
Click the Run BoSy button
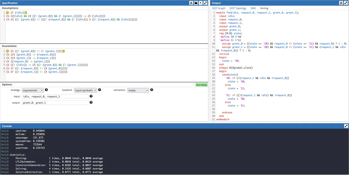pos(202,85)
